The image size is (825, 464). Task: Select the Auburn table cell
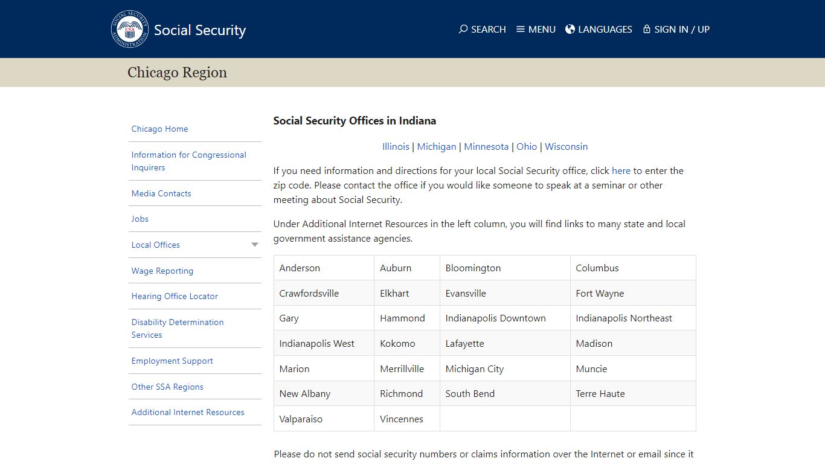pyautogui.click(x=407, y=268)
